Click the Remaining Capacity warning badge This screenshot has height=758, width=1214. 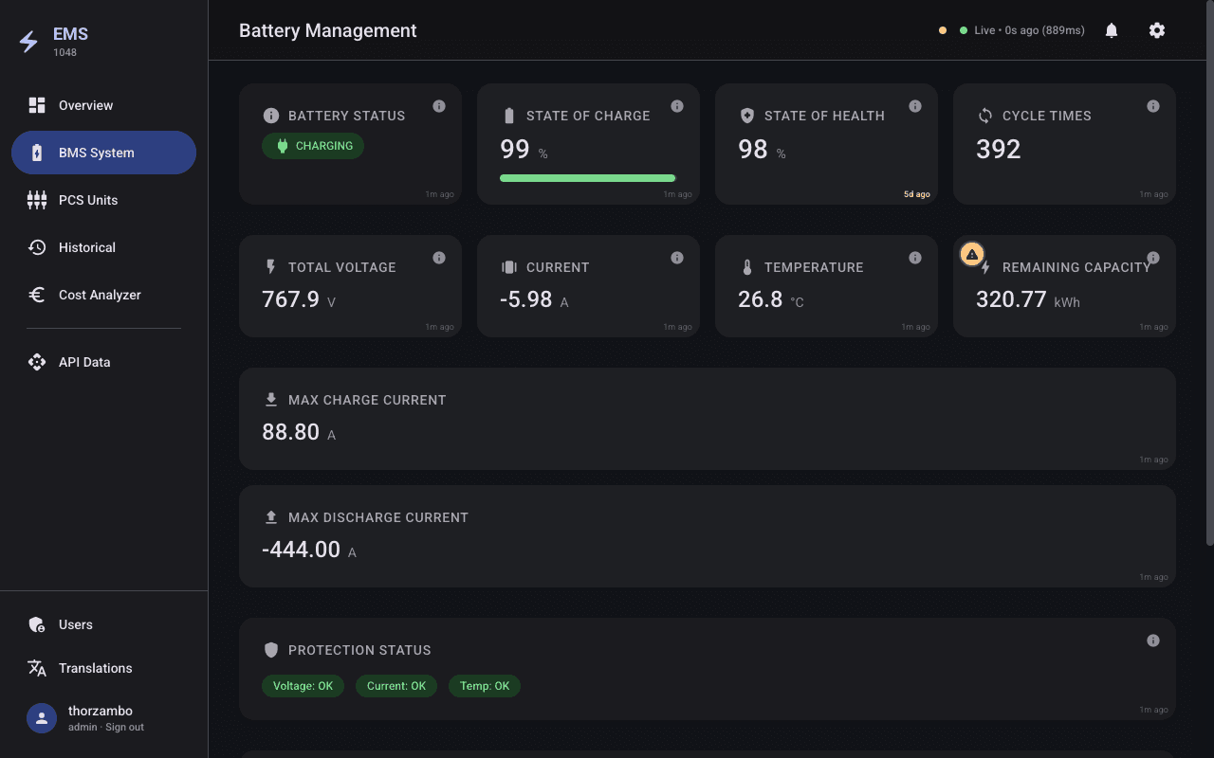click(972, 255)
